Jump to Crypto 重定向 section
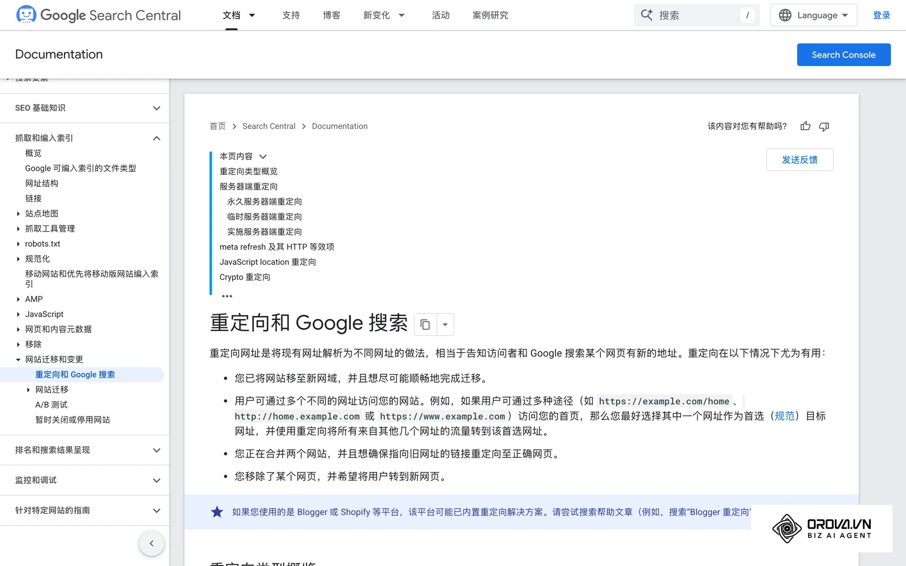The height and width of the screenshot is (566, 906). pos(245,277)
